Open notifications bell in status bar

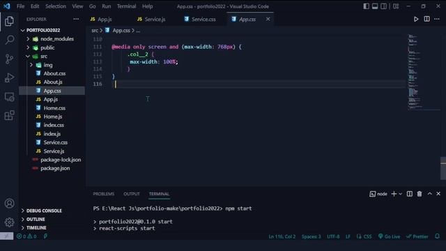(x=437, y=236)
